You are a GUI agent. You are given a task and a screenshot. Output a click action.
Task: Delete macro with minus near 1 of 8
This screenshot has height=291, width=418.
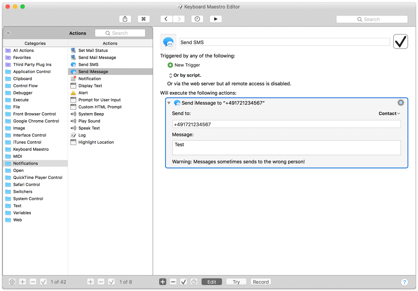coord(101,282)
